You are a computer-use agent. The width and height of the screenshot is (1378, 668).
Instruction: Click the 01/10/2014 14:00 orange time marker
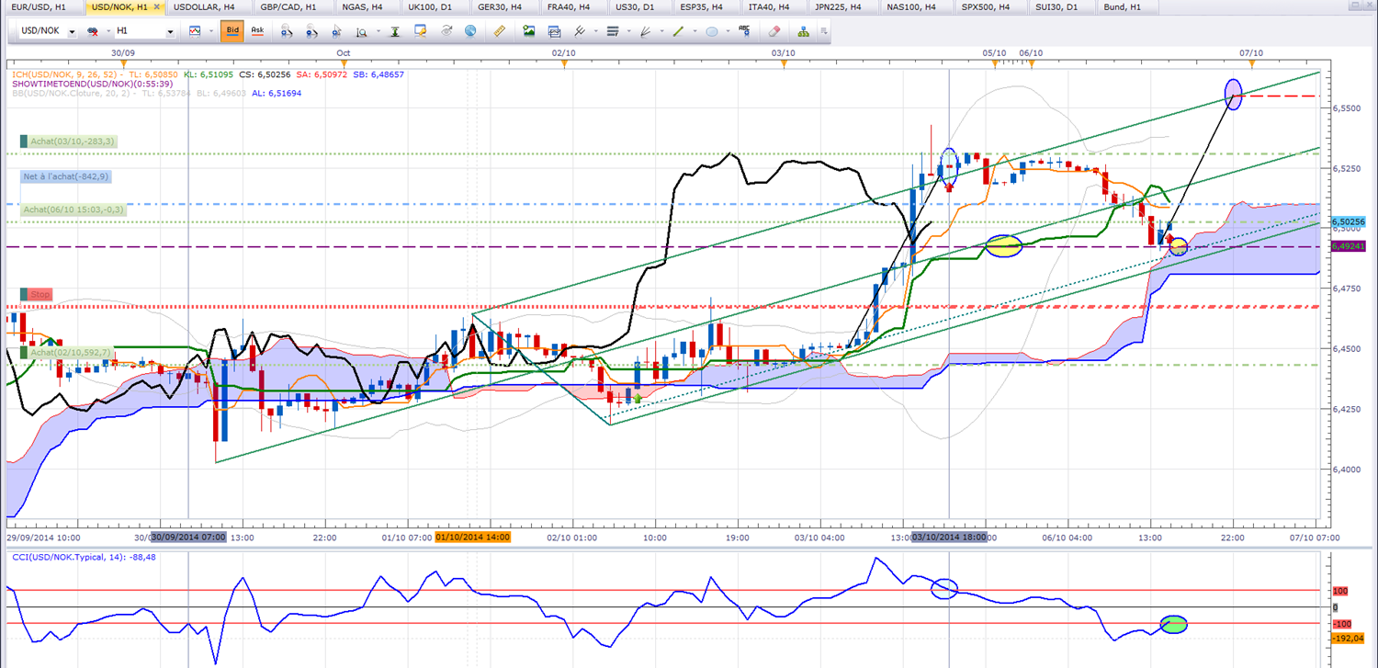(473, 537)
